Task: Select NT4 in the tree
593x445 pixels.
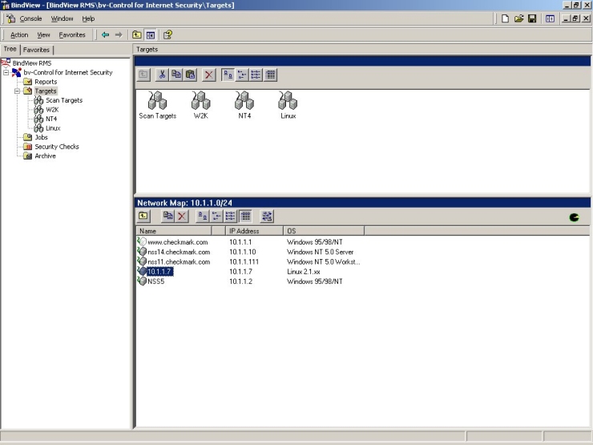Action: click(51, 119)
